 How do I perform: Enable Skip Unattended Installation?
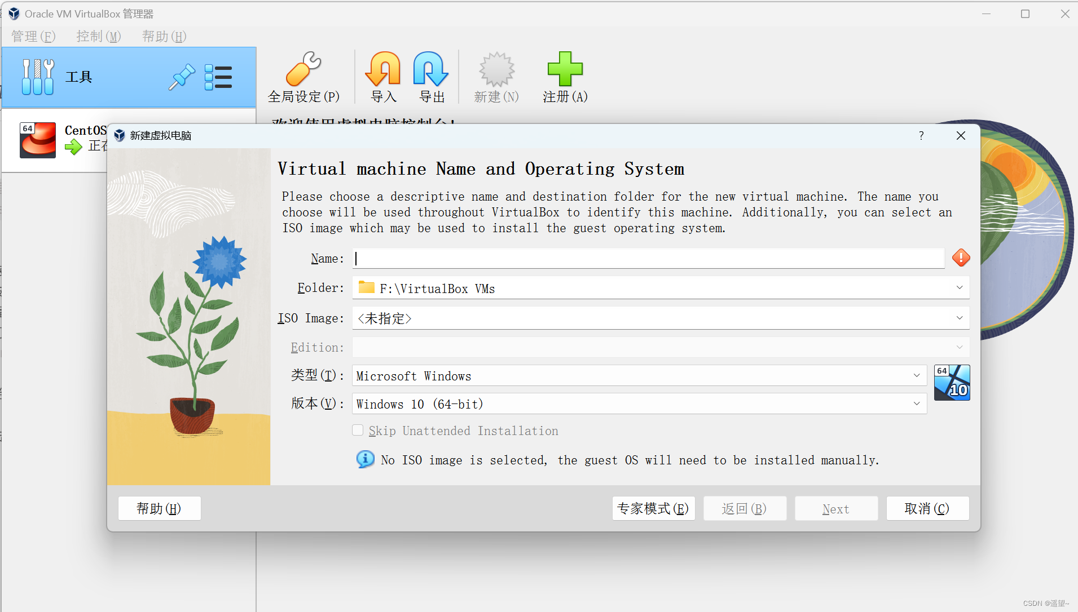pyautogui.click(x=358, y=430)
